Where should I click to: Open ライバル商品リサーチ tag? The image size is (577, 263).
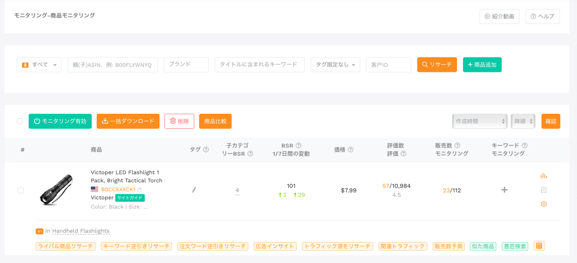(x=66, y=246)
